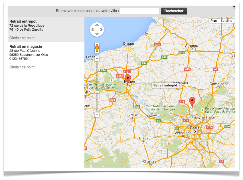
Task: Click the Rechercher button
Action: point(174,11)
